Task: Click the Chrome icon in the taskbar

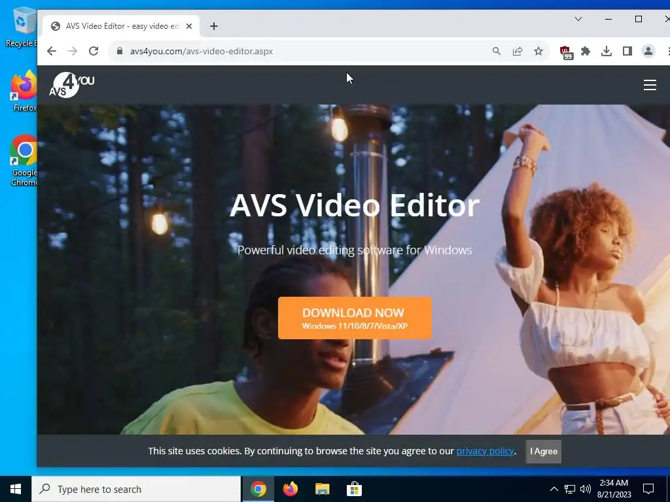Action: click(x=258, y=489)
